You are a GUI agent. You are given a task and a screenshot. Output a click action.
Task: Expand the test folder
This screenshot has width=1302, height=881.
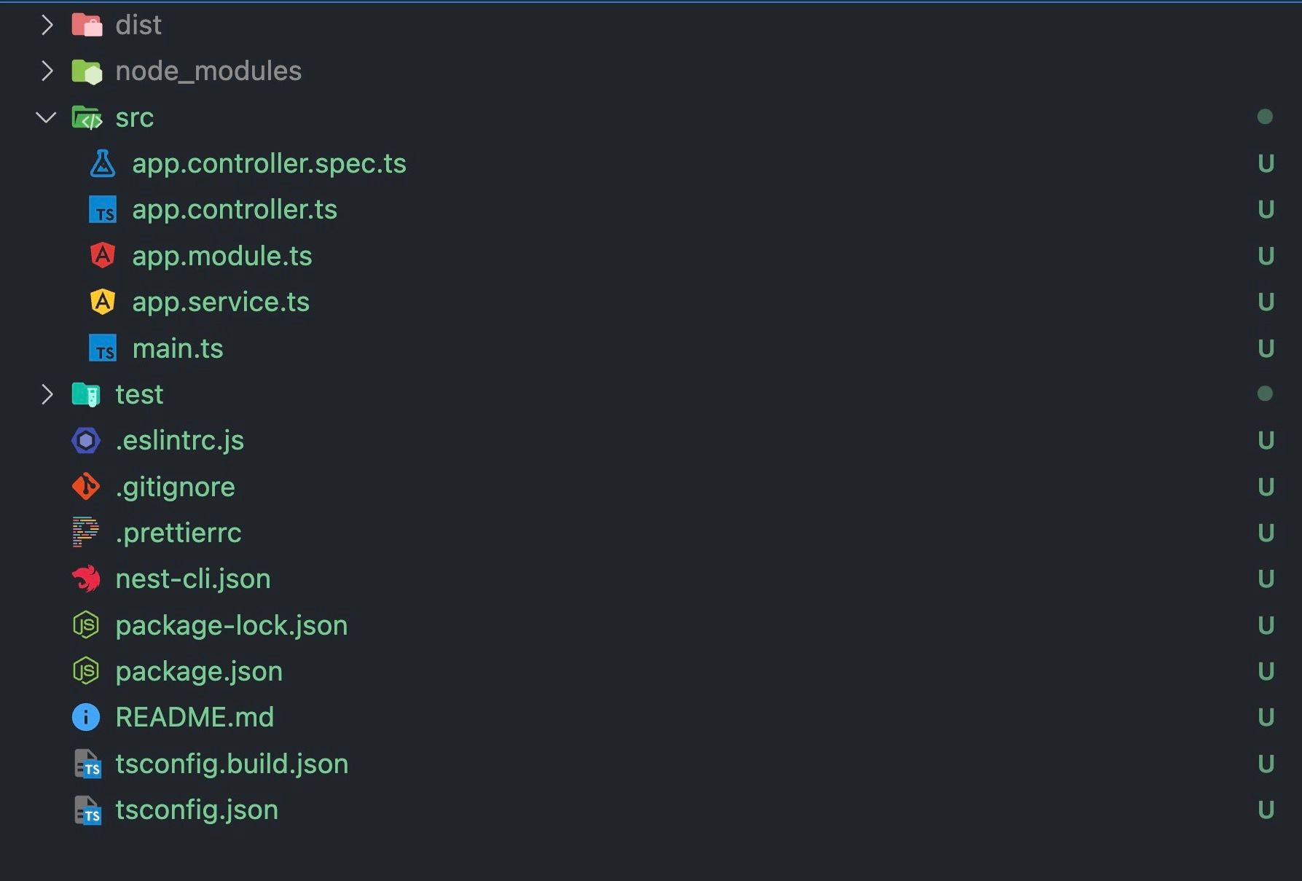(x=47, y=394)
